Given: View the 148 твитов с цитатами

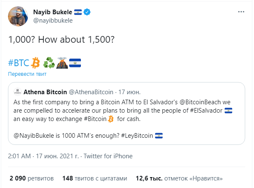Looking at the screenshot, I should 95,178.
